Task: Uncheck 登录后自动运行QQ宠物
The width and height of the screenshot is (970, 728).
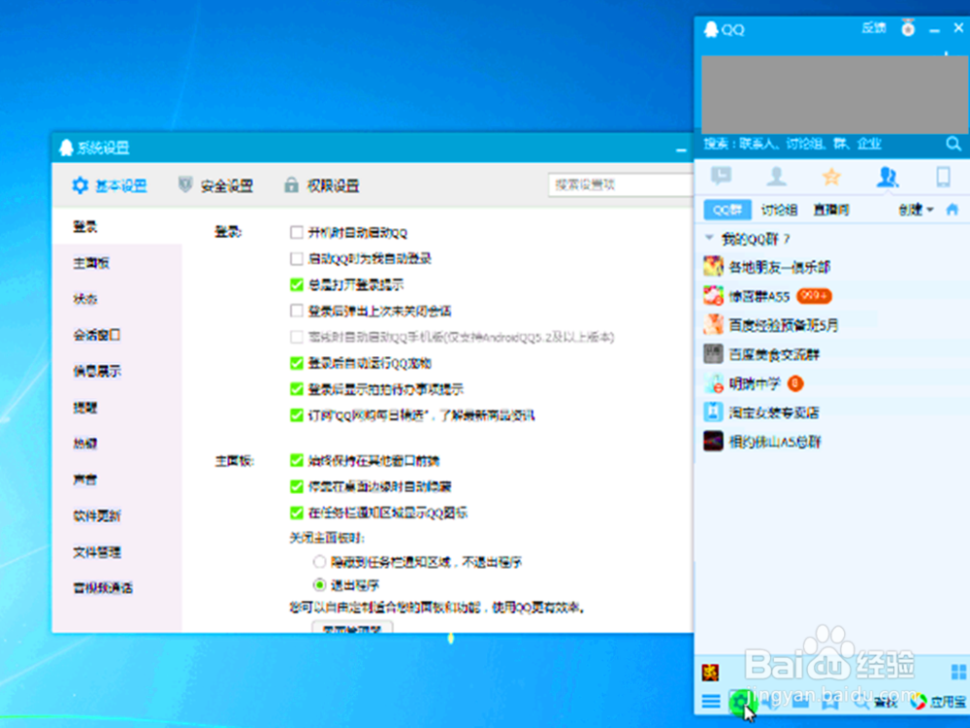Action: pyautogui.click(x=296, y=363)
